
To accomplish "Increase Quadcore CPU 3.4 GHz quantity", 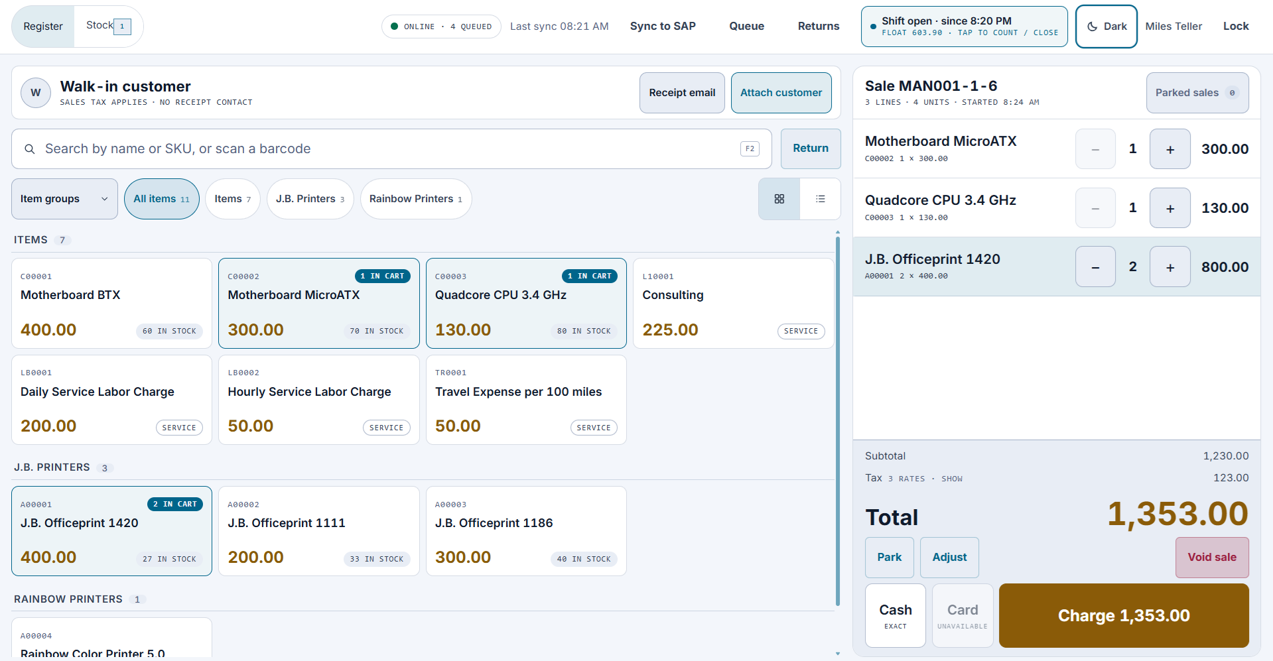I will (1170, 208).
